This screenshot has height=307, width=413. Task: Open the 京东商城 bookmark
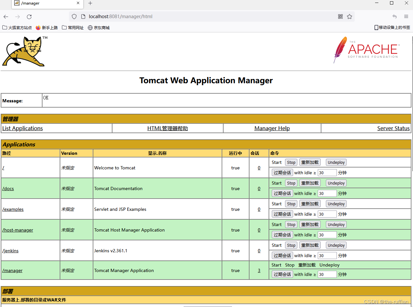99,28
